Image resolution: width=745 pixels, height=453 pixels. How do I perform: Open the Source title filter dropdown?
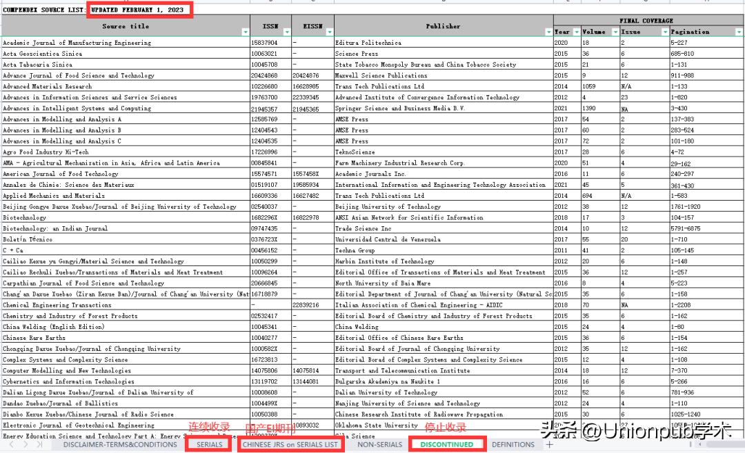pyautogui.click(x=245, y=32)
